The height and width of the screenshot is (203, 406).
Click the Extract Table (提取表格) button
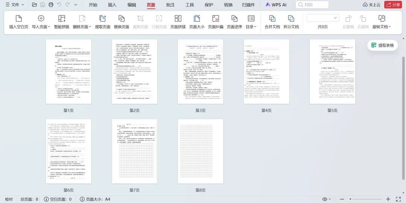tap(382, 45)
